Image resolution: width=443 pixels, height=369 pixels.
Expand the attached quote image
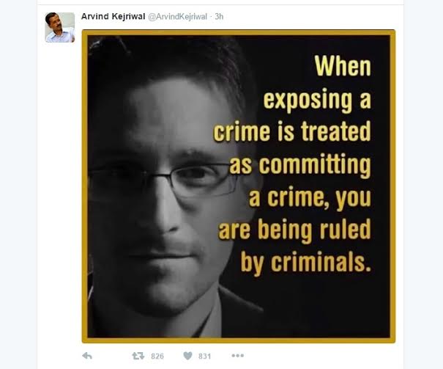239,186
